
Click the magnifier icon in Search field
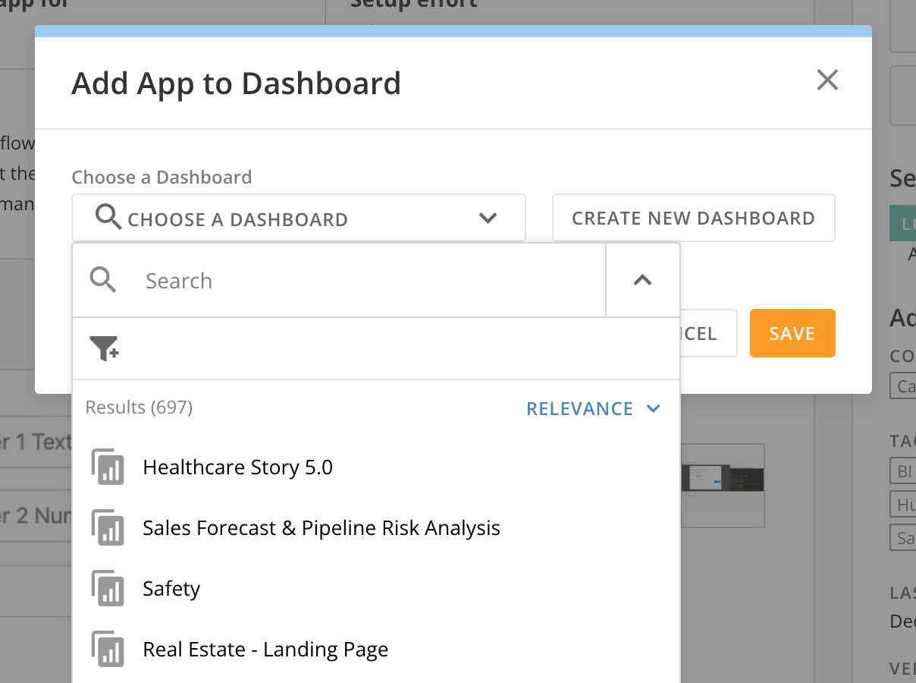(x=103, y=280)
